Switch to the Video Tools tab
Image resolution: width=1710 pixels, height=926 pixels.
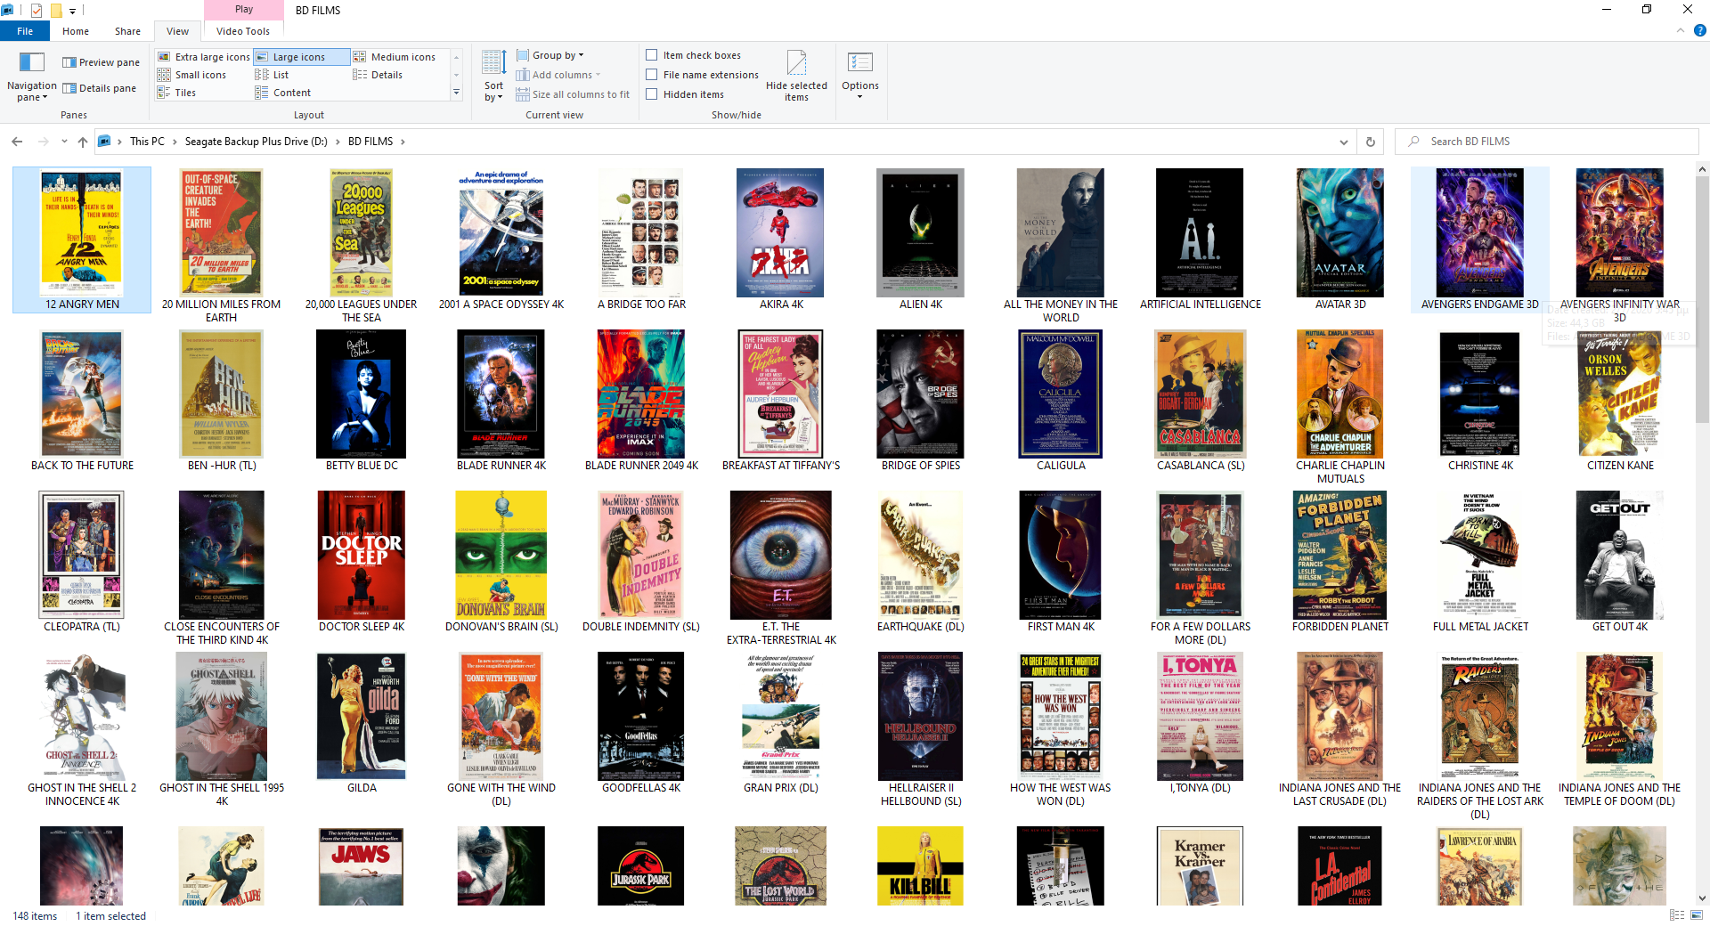[243, 31]
